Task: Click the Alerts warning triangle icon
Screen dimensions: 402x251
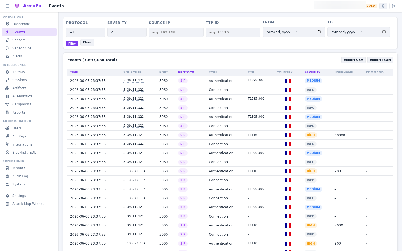Action: pos(8,56)
